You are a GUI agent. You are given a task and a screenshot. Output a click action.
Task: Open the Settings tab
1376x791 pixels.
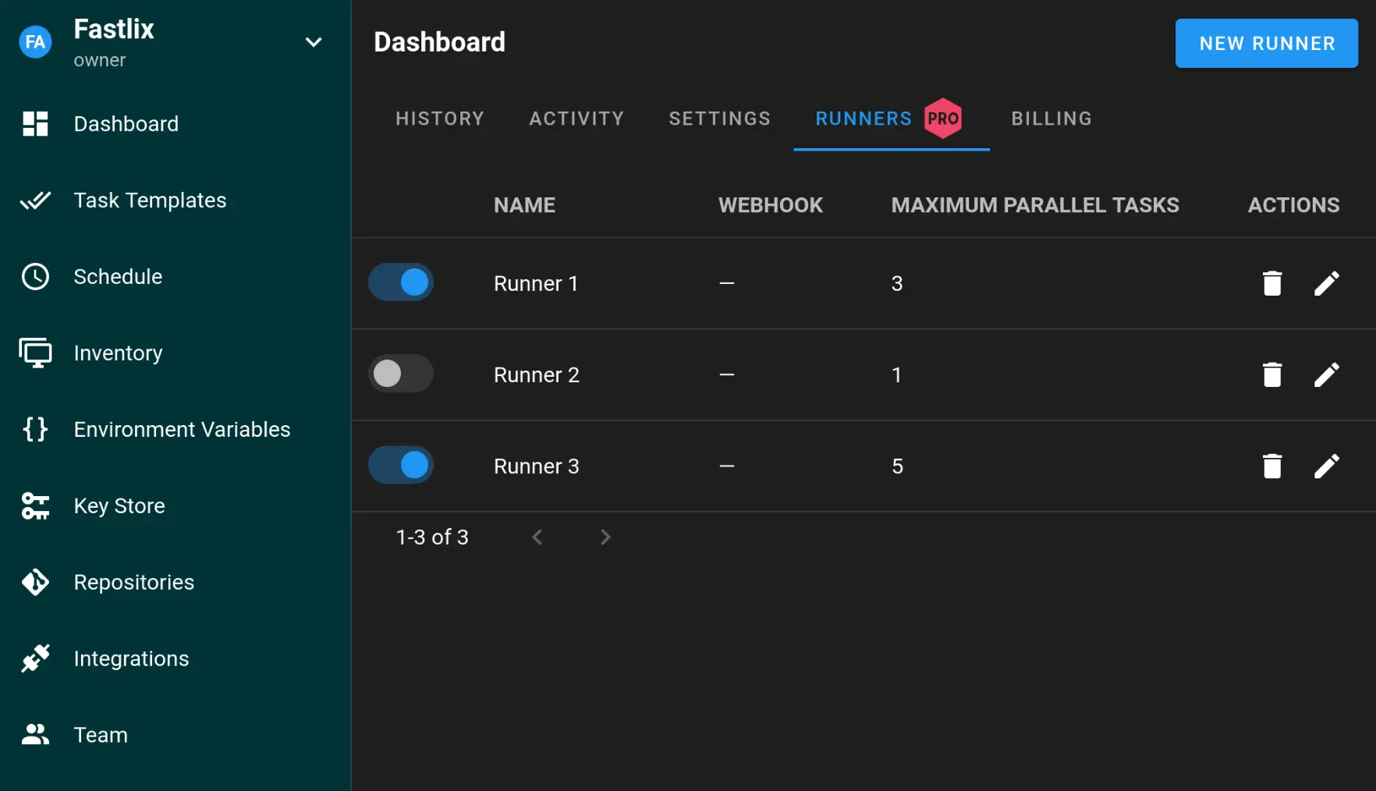pos(719,119)
